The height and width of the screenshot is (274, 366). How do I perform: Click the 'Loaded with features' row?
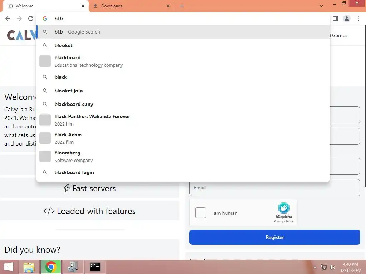coord(90,211)
